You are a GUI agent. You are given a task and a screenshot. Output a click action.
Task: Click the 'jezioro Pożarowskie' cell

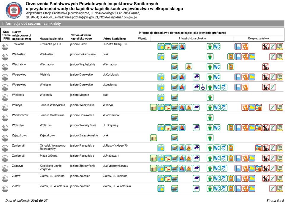pyautogui.click(x=83, y=54)
